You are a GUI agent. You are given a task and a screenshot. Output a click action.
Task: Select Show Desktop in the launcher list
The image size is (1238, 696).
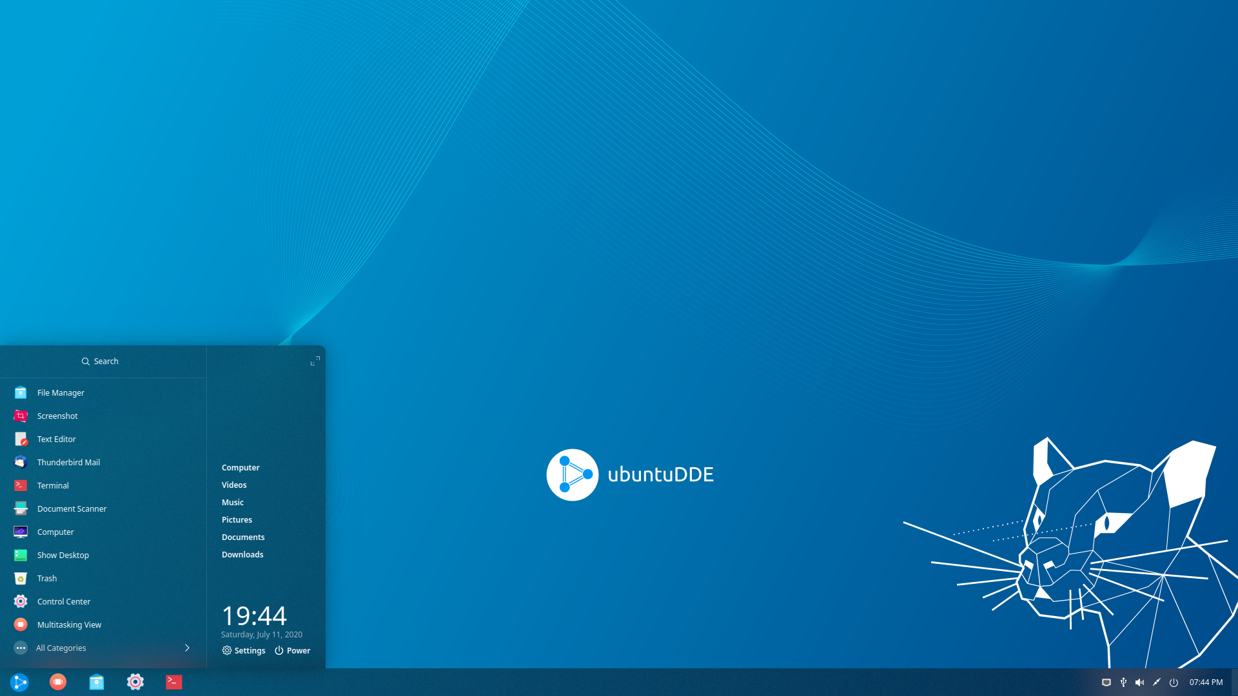pyautogui.click(x=103, y=555)
